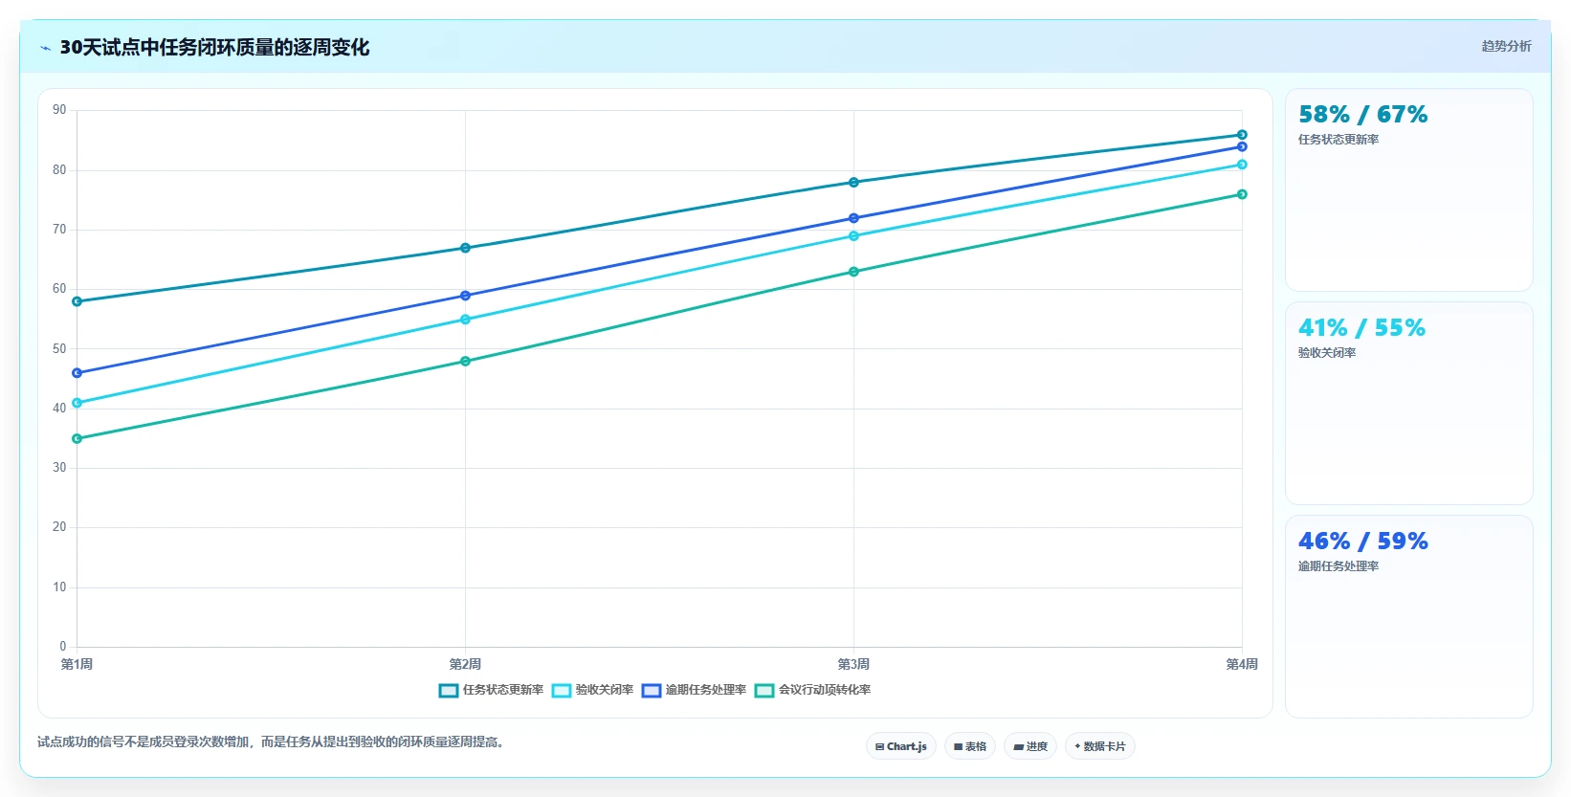The height and width of the screenshot is (797, 1571).
Task: Click the 第2周 x-axis label
Action: tap(466, 664)
